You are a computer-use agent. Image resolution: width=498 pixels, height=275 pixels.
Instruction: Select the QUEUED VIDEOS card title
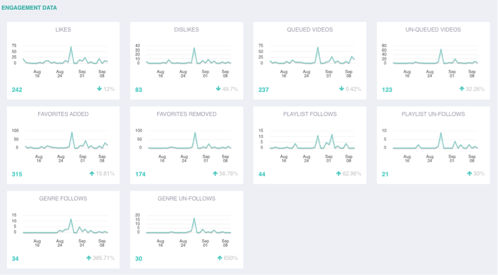[x=310, y=29]
